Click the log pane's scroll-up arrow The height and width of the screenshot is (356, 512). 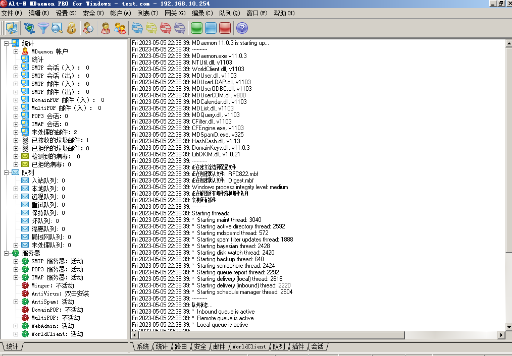pos(509,43)
